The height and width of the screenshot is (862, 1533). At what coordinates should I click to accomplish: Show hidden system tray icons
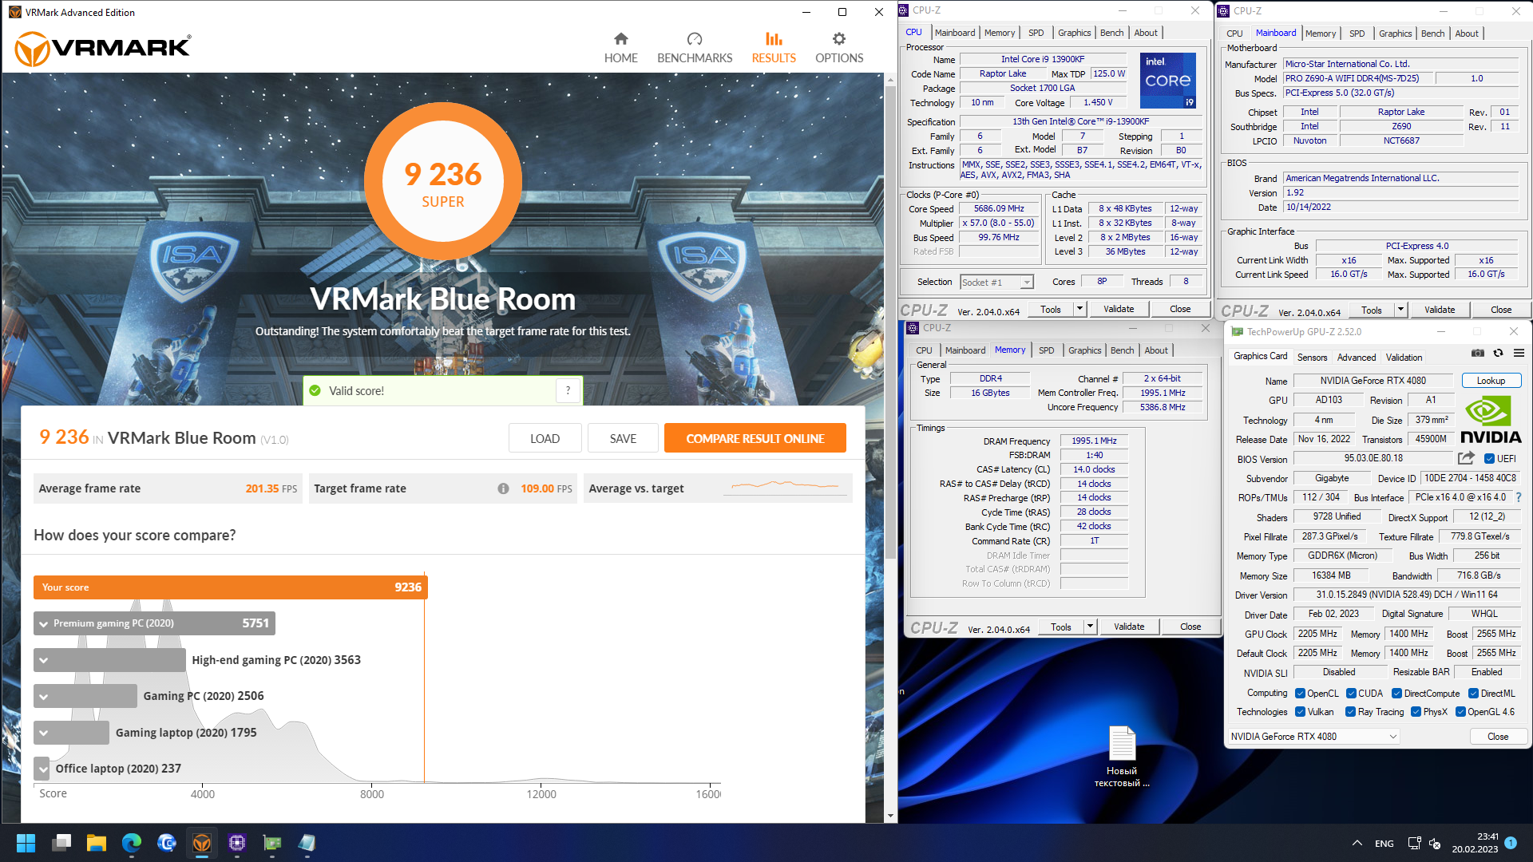coord(1357,843)
